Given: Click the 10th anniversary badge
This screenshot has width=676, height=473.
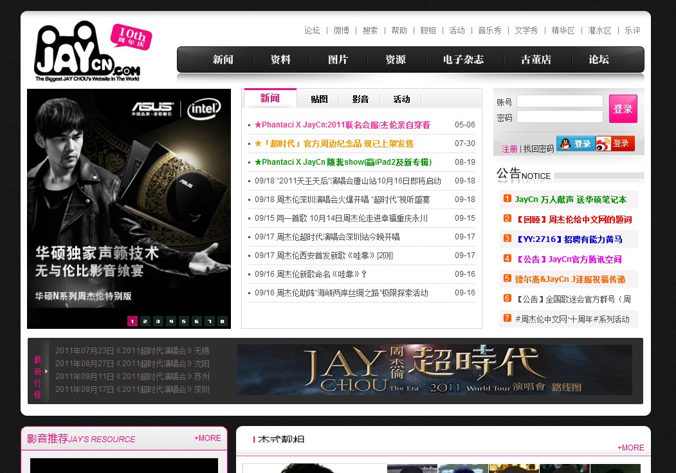Looking at the screenshot, I should 131,37.
